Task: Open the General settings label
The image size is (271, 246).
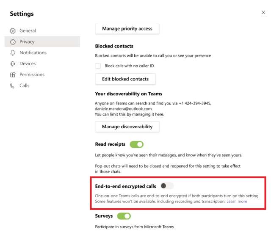Action: (x=28, y=31)
